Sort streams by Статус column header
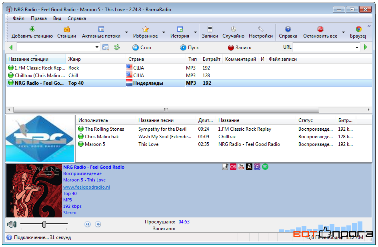 (316, 120)
